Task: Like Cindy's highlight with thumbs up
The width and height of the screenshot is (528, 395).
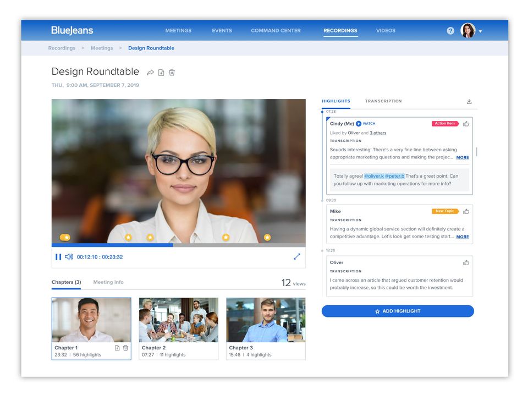Action: point(466,124)
